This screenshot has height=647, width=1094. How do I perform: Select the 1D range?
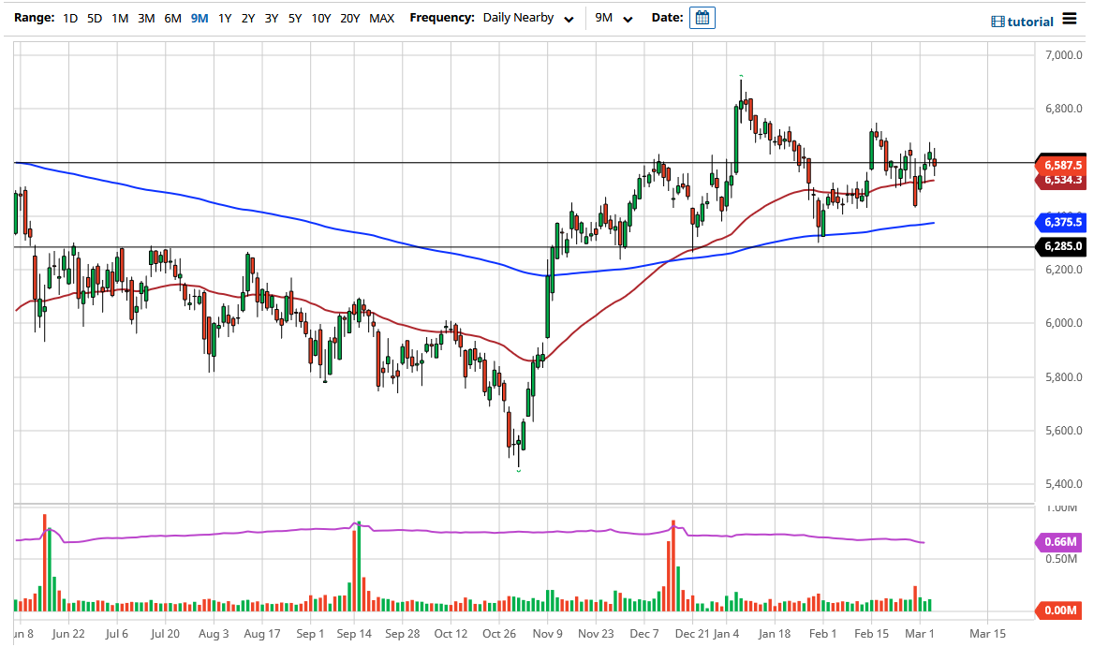pyautogui.click(x=69, y=17)
